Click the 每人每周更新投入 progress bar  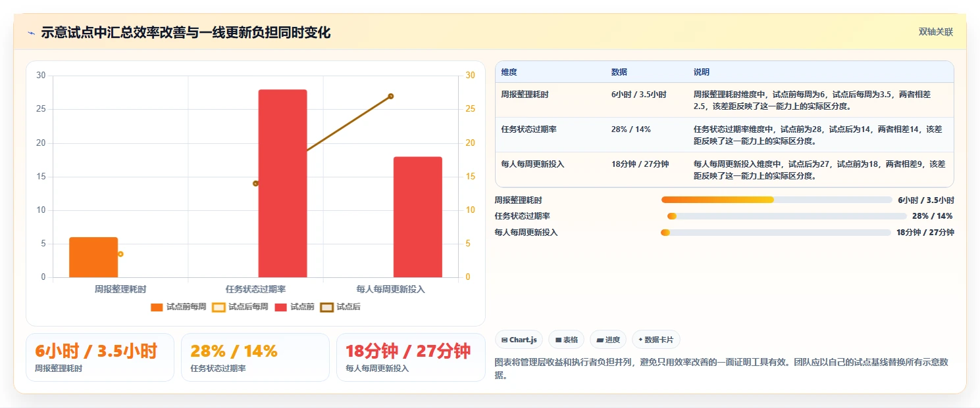click(x=776, y=232)
